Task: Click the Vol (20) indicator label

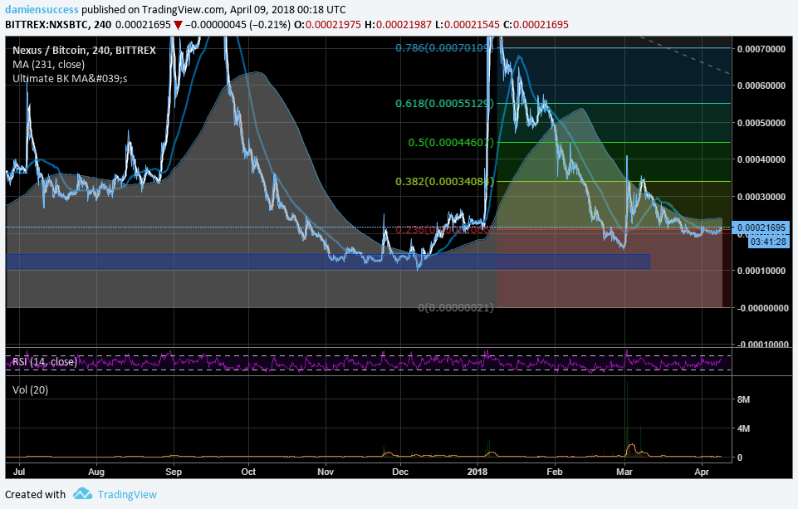Action: pyautogui.click(x=30, y=390)
